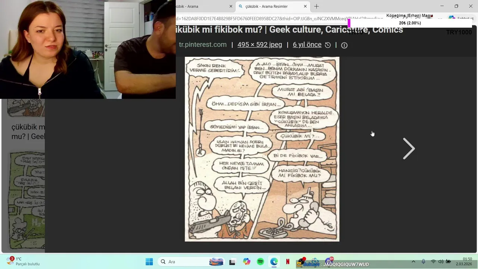Screen dimensions: 478x269
Task: Restore down the browser window
Action: [x=456, y=6]
